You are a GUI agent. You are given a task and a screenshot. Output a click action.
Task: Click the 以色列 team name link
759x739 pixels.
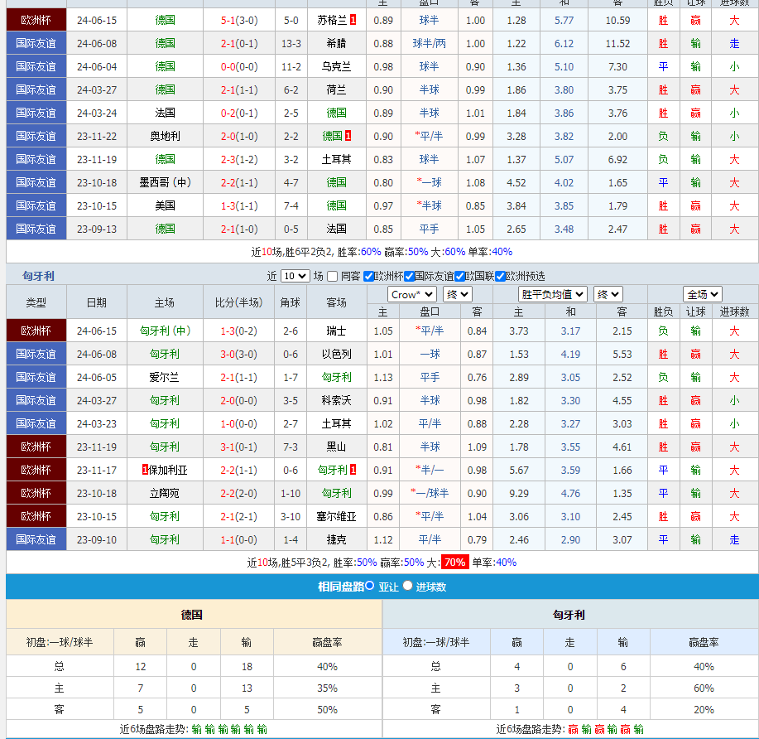[x=336, y=354]
